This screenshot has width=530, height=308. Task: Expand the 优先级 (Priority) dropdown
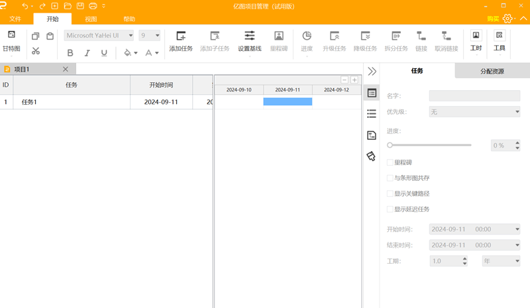click(x=474, y=113)
